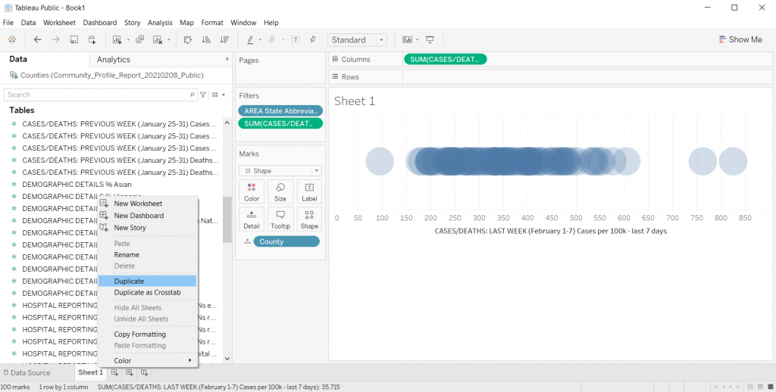Switch to the Analytics tab
Screen dimensions: 776x392
click(114, 59)
